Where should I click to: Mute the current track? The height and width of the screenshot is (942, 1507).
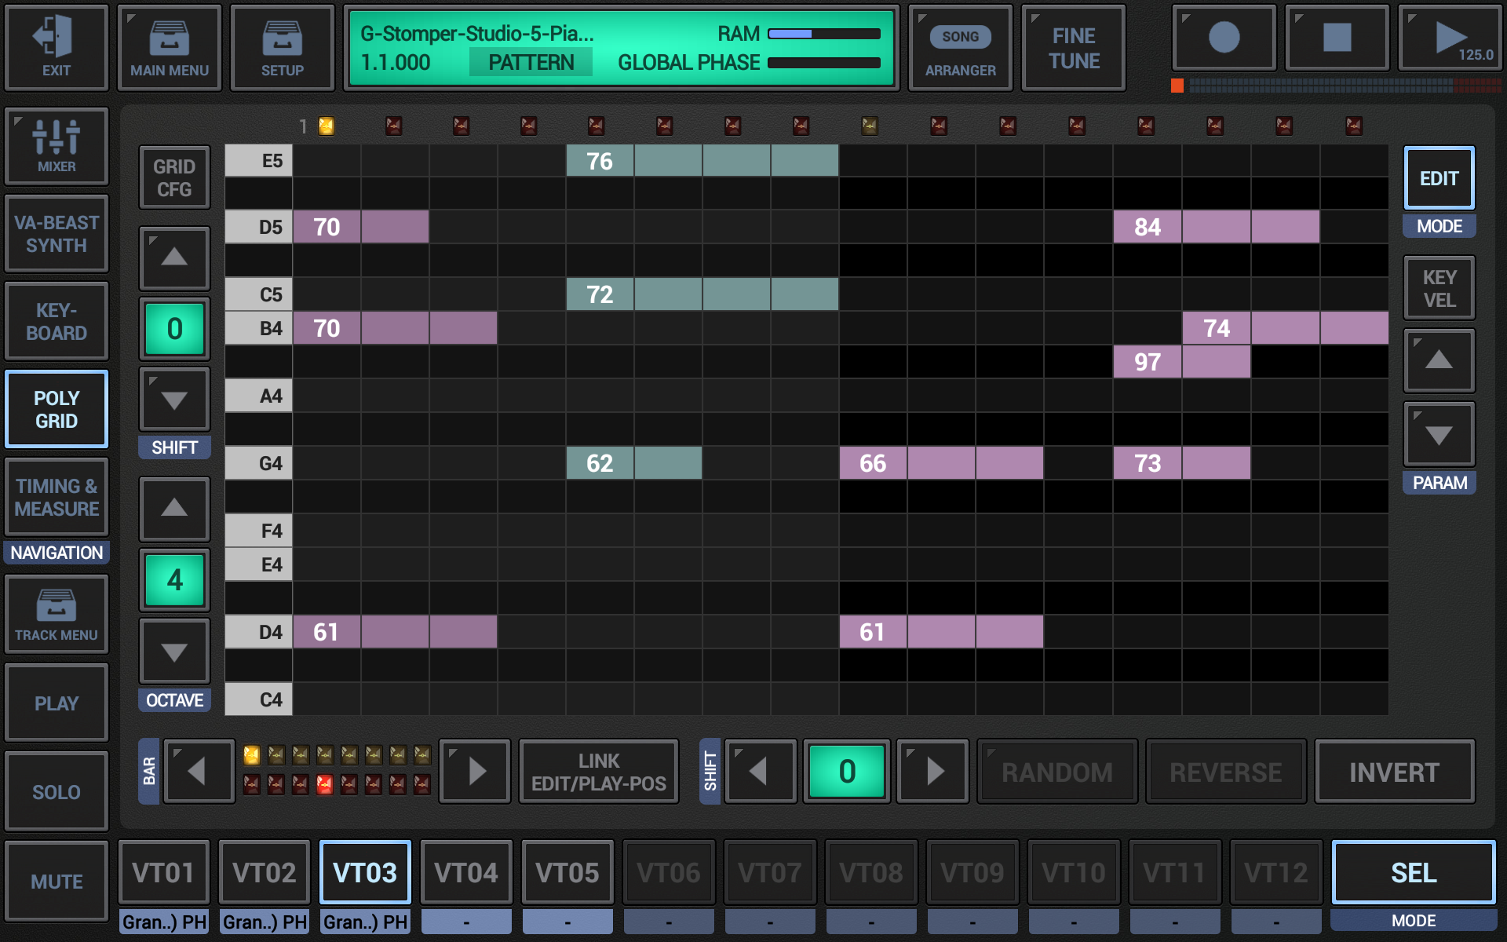point(56,881)
